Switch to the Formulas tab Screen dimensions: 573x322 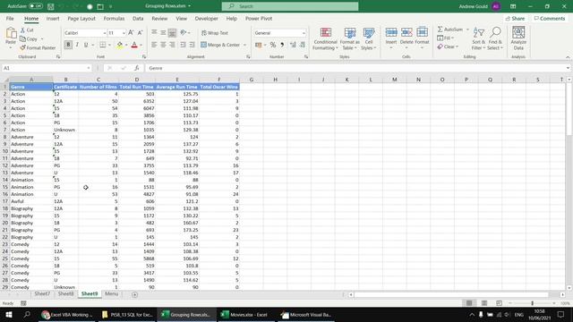point(114,19)
